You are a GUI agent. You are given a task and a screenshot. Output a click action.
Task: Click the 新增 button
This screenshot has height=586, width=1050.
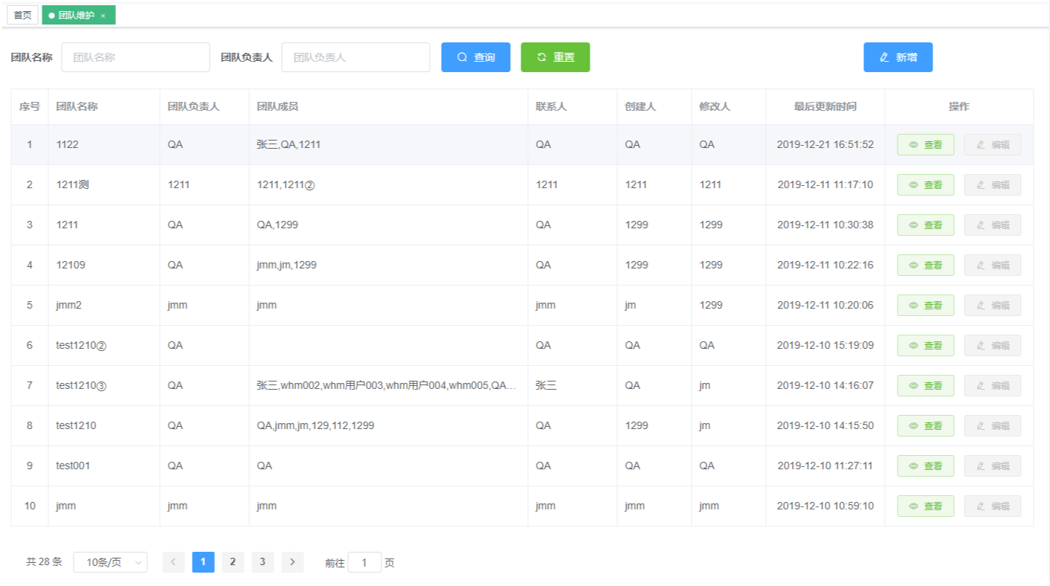click(898, 57)
